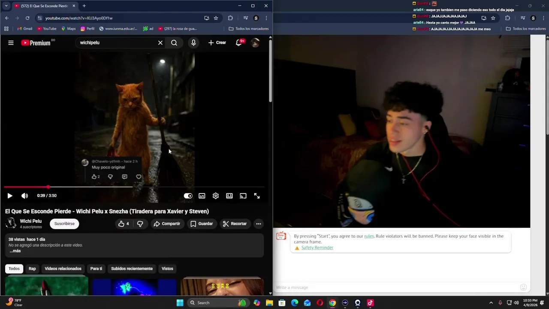
Task: Open the rules link in chat window
Action: coord(369,236)
